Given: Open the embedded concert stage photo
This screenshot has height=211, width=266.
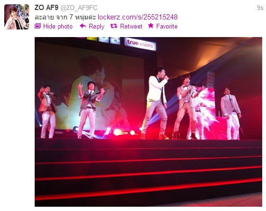Looking at the screenshot, I should [148, 122].
